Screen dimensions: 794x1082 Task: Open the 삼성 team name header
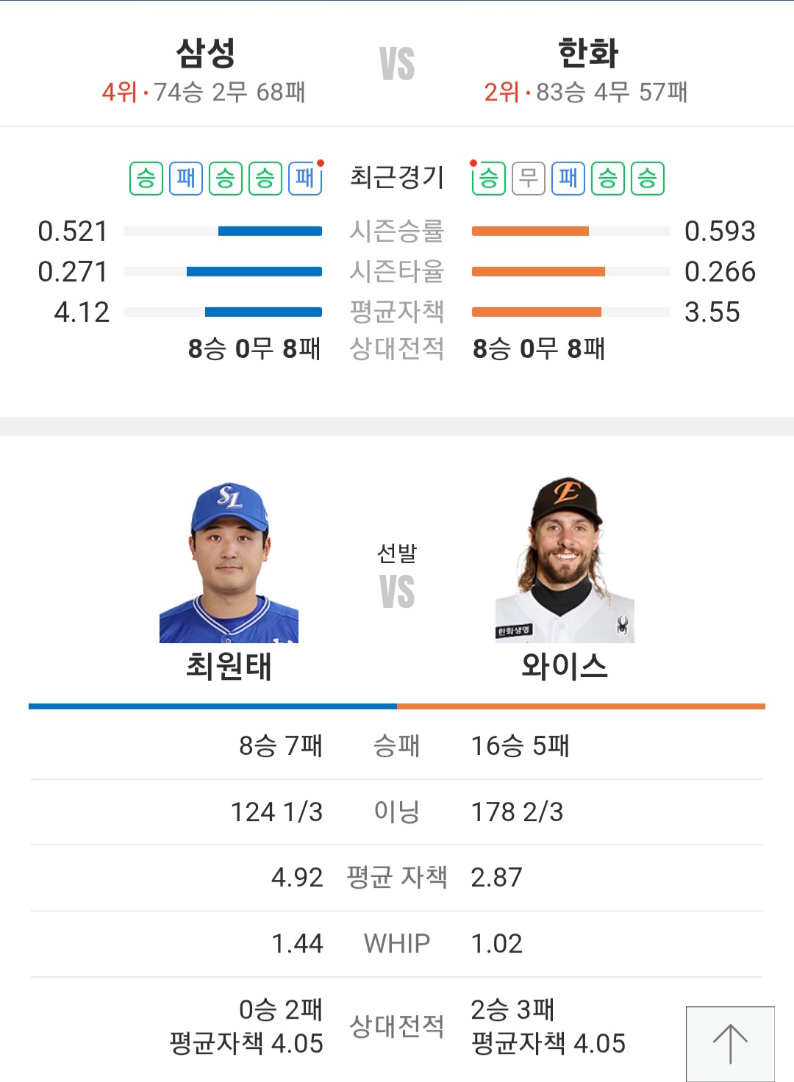pyautogui.click(x=205, y=53)
